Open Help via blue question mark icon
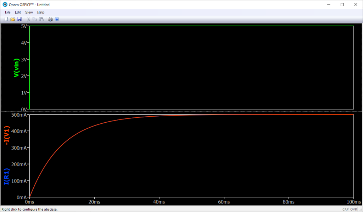Screen dimensions: 363x212 pyautogui.click(x=57, y=19)
